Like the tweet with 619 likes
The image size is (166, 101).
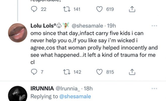pyautogui.click(x=100, y=9)
